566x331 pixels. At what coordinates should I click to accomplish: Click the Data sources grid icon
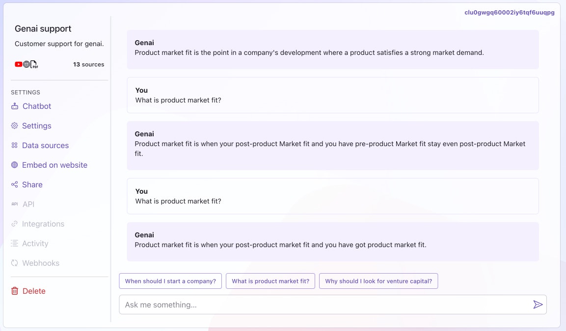(14, 145)
